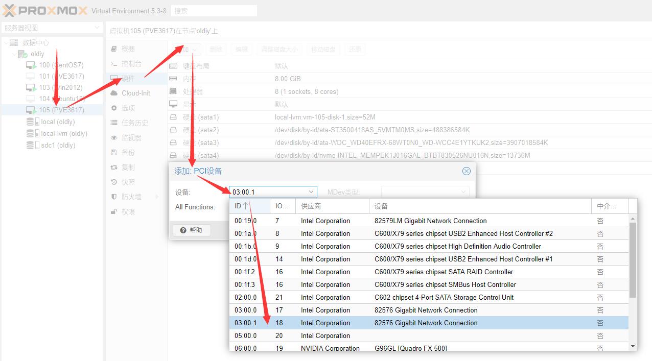Select device 05:00.0 Intel Corporation row
The height and width of the screenshot is (361, 652).
(x=429, y=336)
